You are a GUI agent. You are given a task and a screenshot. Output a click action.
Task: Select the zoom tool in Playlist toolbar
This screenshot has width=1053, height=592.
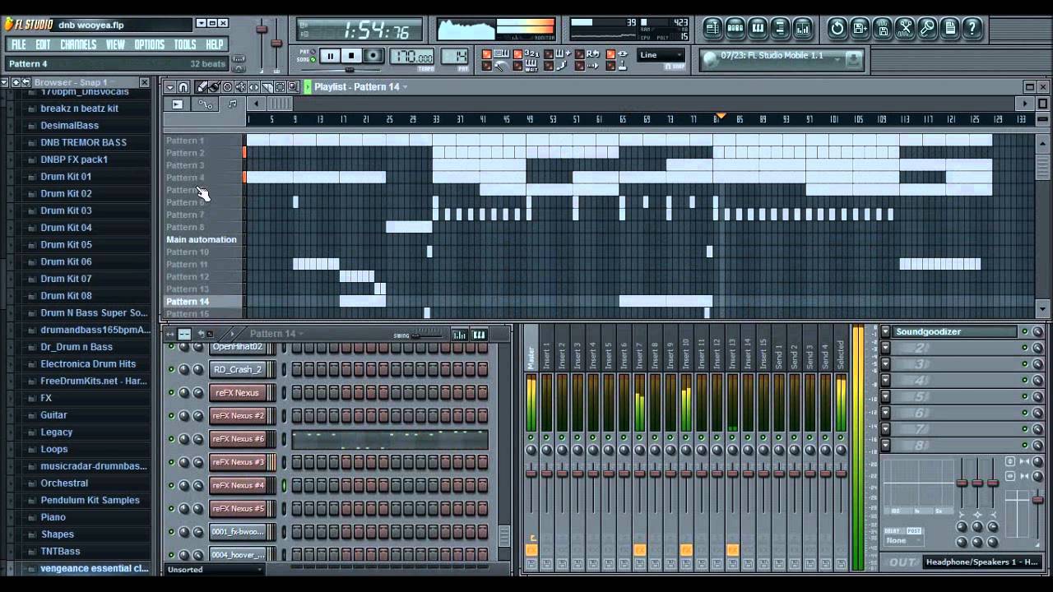293,86
